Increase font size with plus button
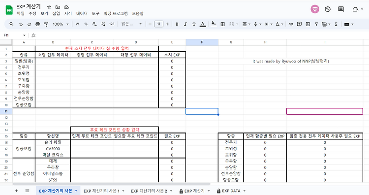Screen dimensions: 369x195 coord(167,24)
